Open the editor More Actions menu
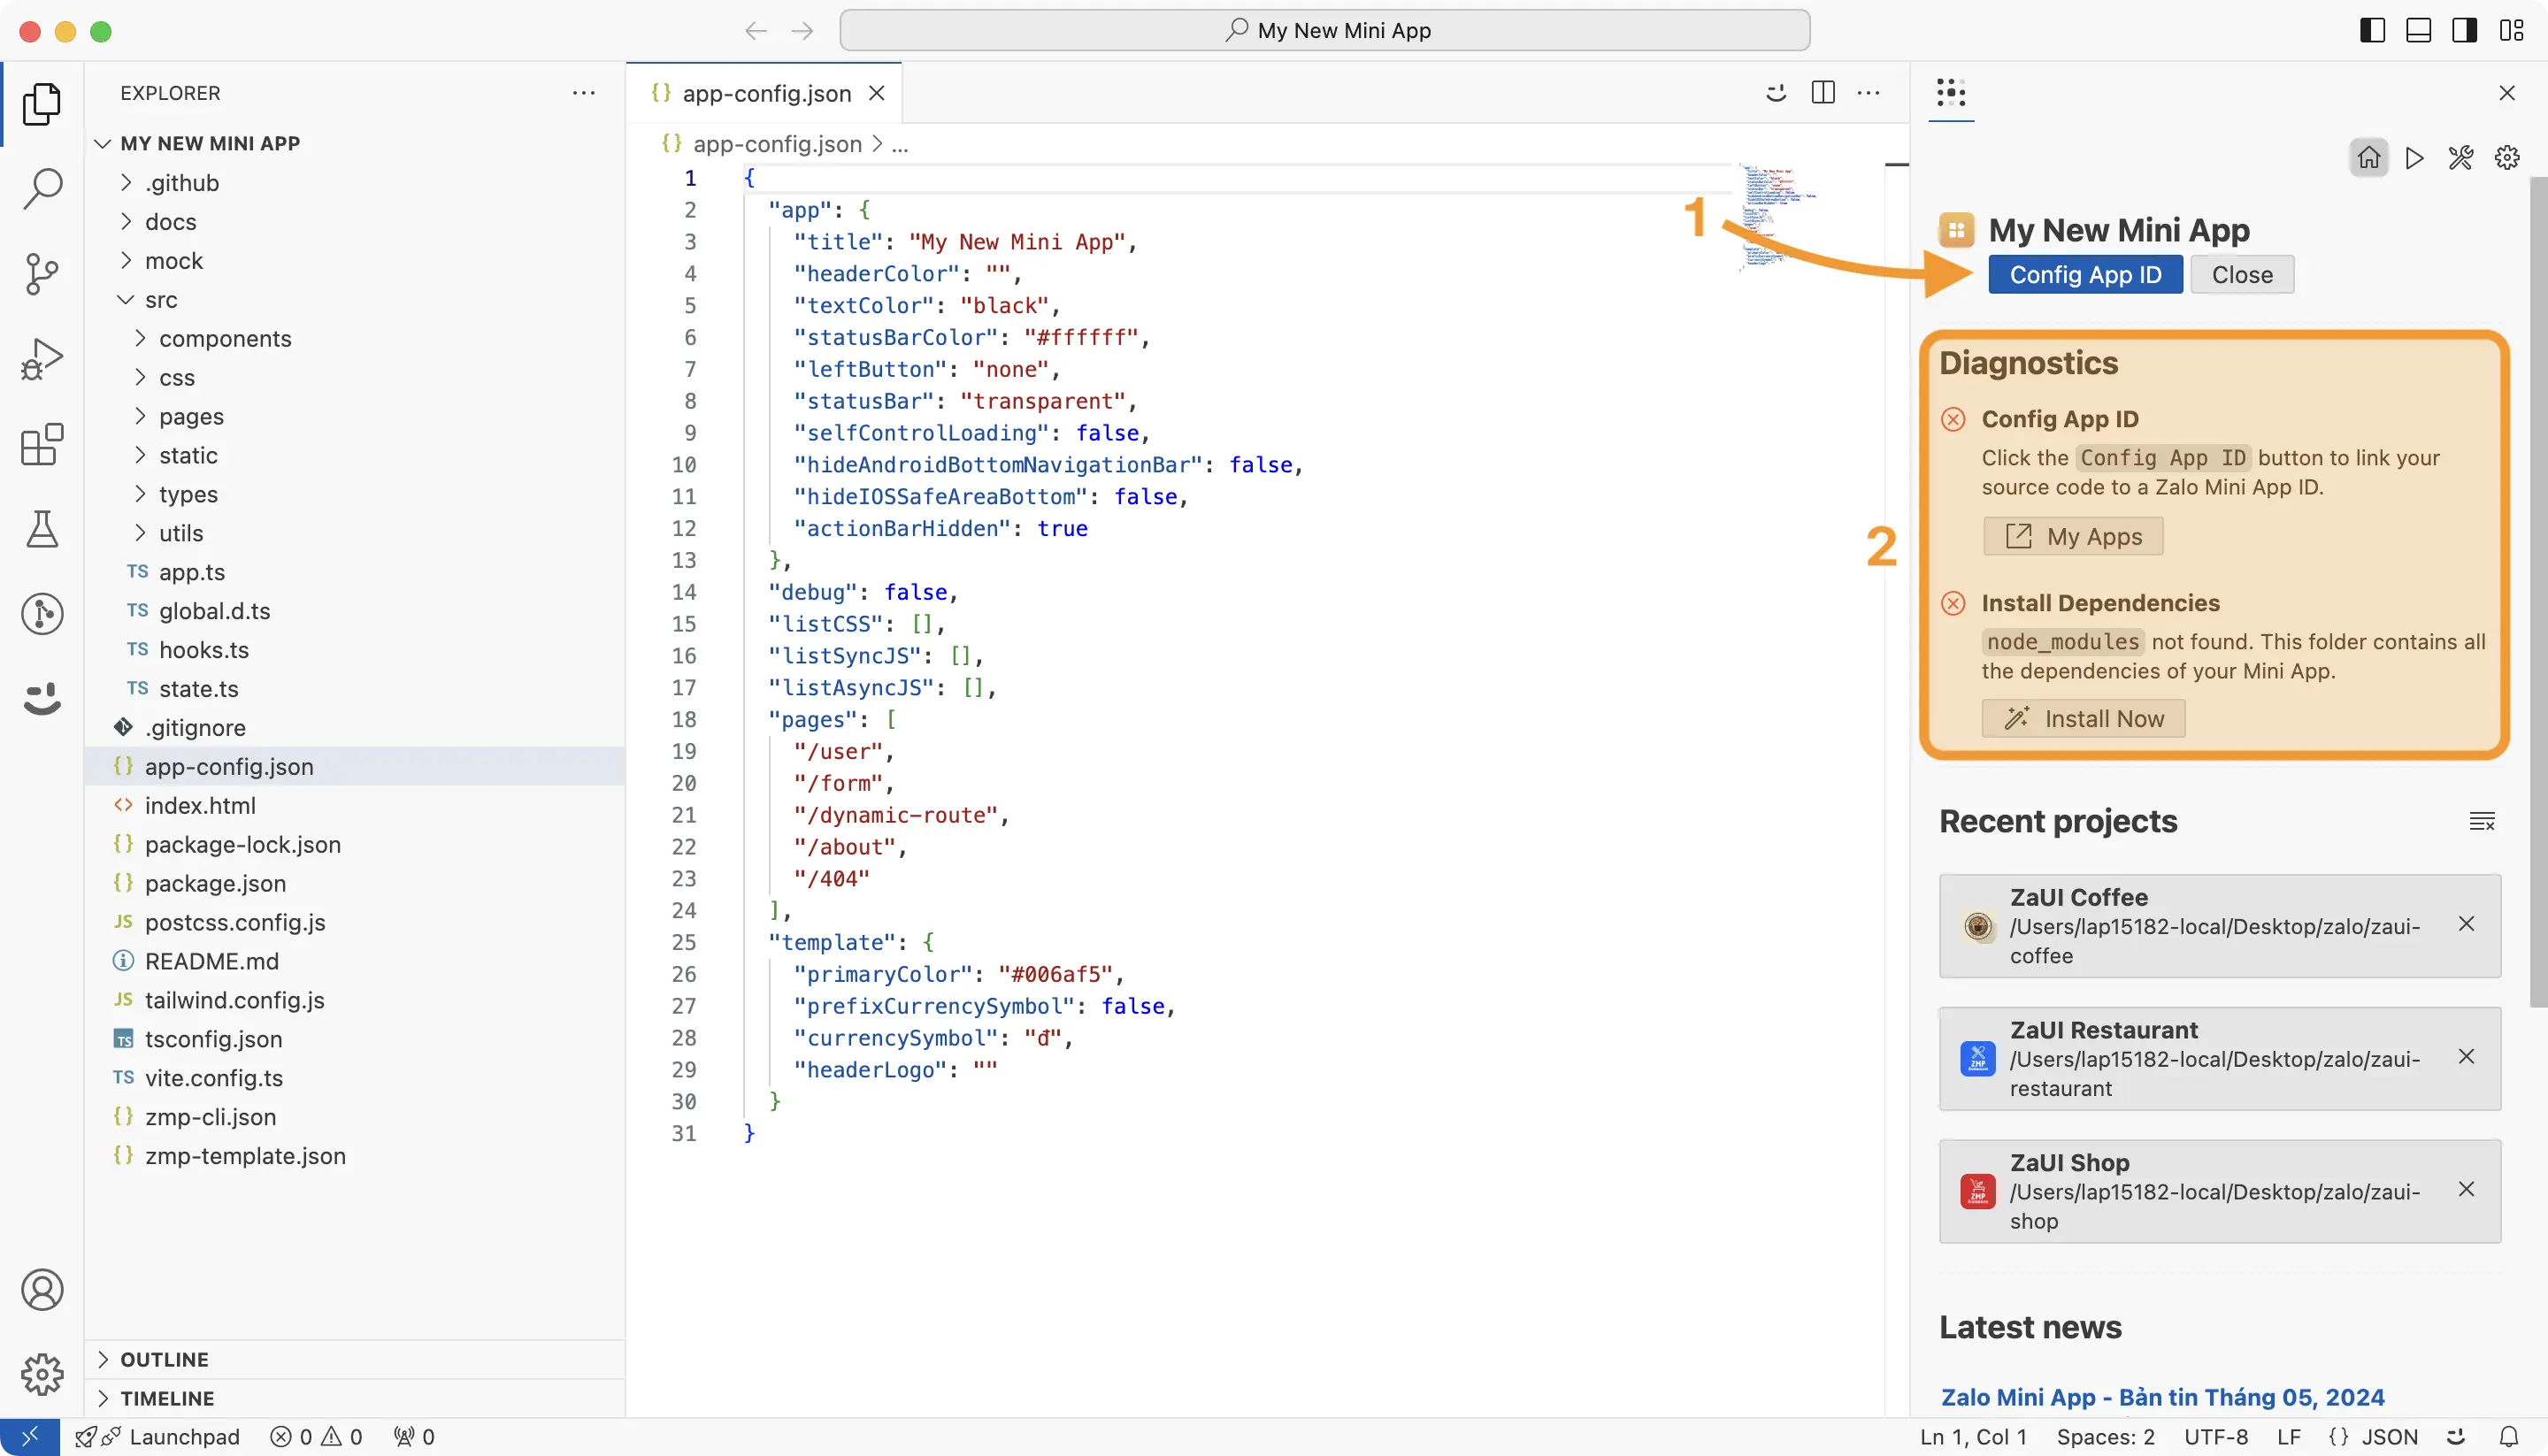The width and height of the screenshot is (2548, 1456). [1869, 92]
